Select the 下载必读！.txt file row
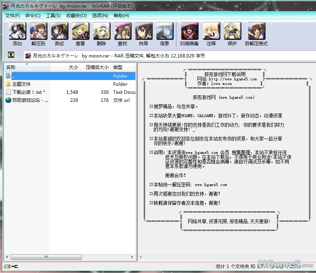Screen dimensions: 316x273 [70, 92]
